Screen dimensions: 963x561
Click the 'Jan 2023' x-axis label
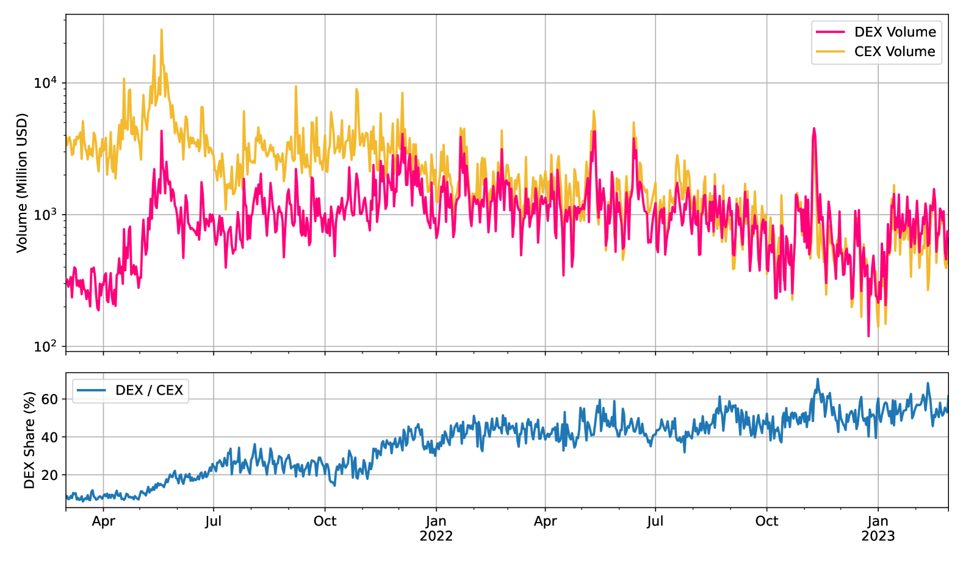(x=878, y=529)
